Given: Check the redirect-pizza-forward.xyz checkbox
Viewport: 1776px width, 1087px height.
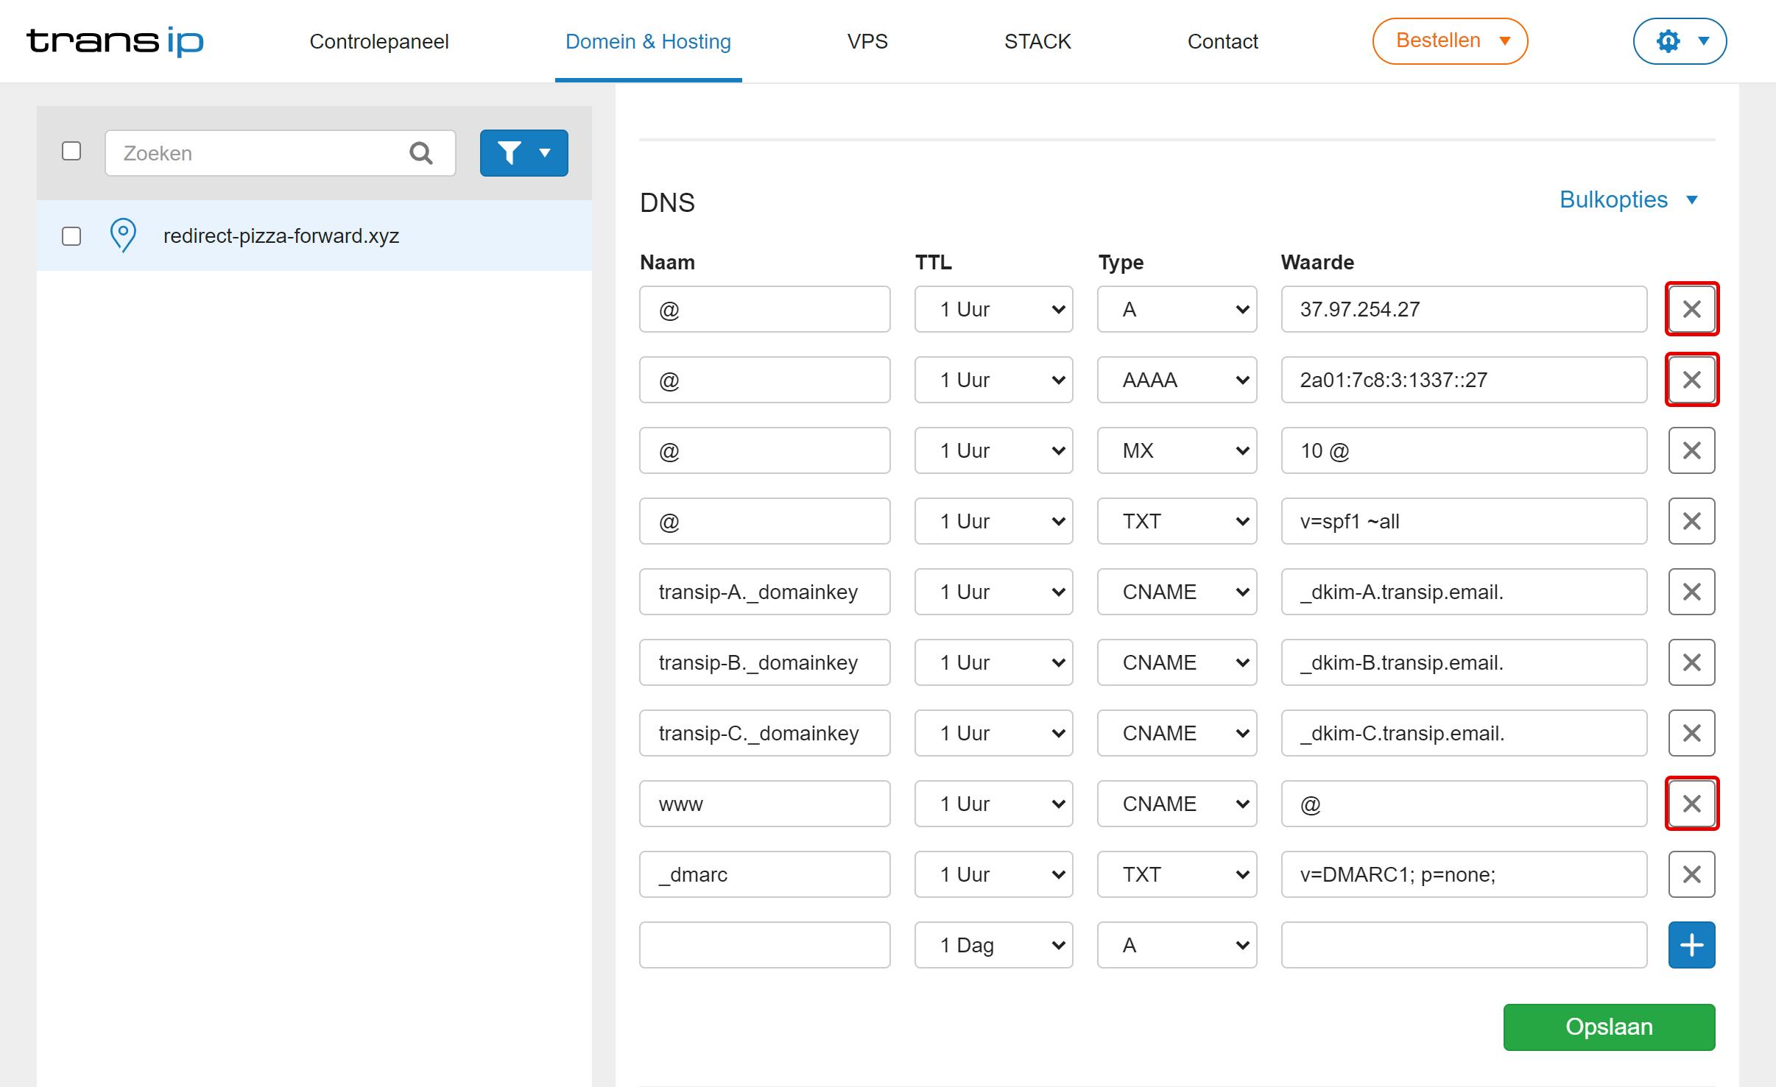Looking at the screenshot, I should [x=71, y=236].
